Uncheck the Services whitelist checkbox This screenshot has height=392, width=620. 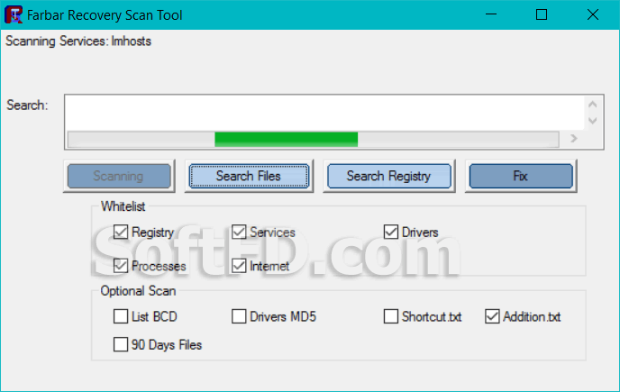pyautogui.click(x=239, y=232)
